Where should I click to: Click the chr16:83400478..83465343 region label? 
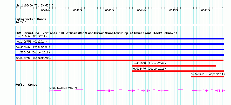click(34, 6)
